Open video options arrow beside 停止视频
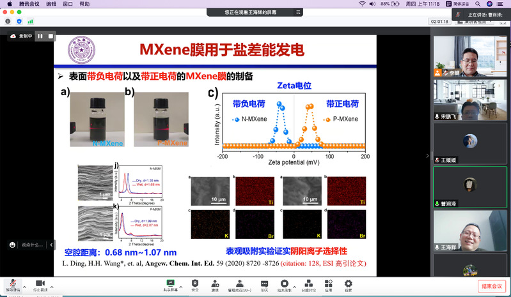Viewport: 511px width, 297px height. click(52, 282)
